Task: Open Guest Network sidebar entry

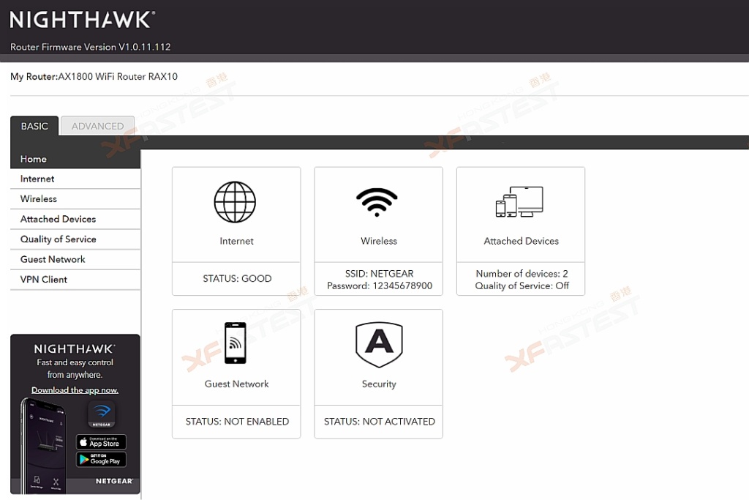Action: point(53,259)
